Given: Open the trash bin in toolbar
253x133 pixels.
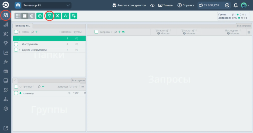Looking at the screenshot, I should [32, 16].
